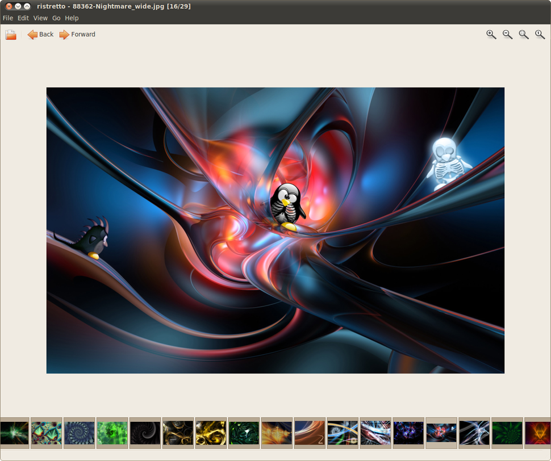Zoom into the image with the magnifier icon
The height and width of the screenshot is (461, 551).
click(490, 34)
